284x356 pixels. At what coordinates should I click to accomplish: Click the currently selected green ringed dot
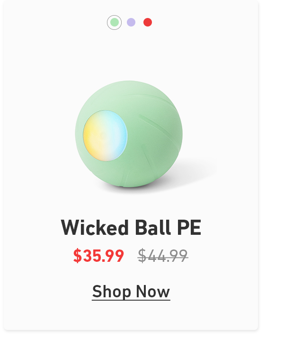tap(114, 22)
